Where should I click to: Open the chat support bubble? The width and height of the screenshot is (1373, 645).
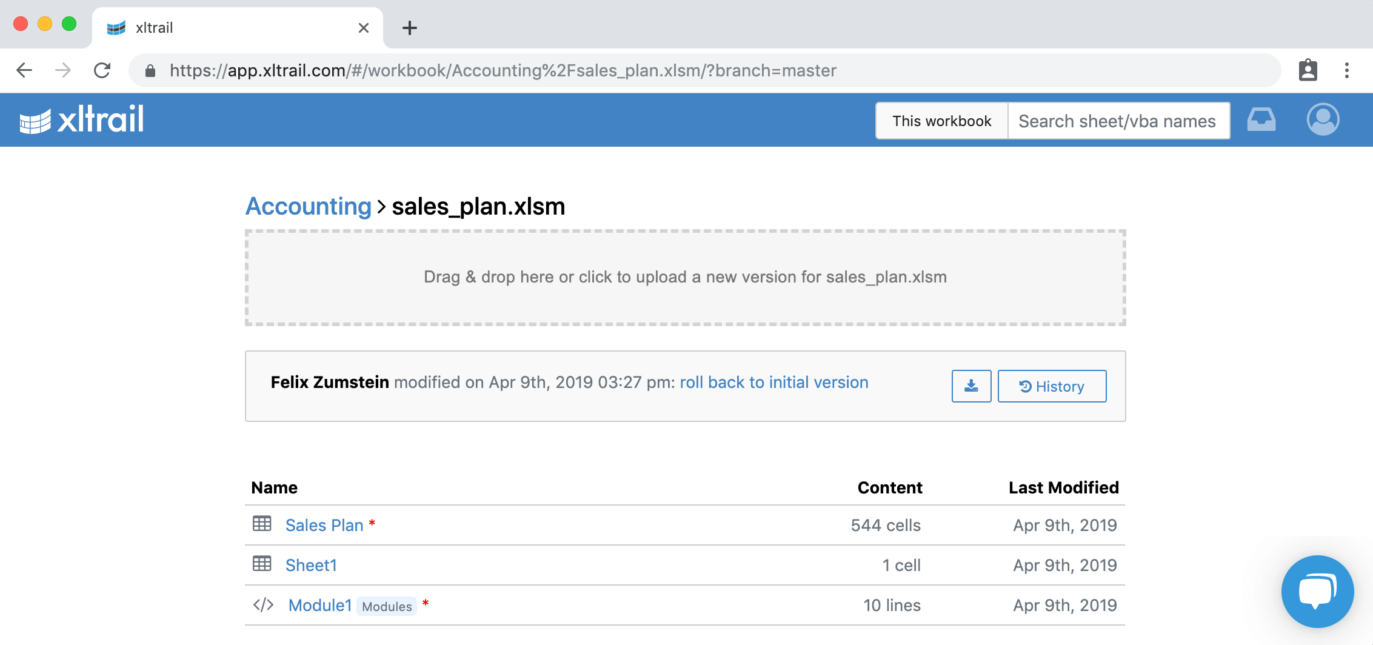tap(1317, 591)
